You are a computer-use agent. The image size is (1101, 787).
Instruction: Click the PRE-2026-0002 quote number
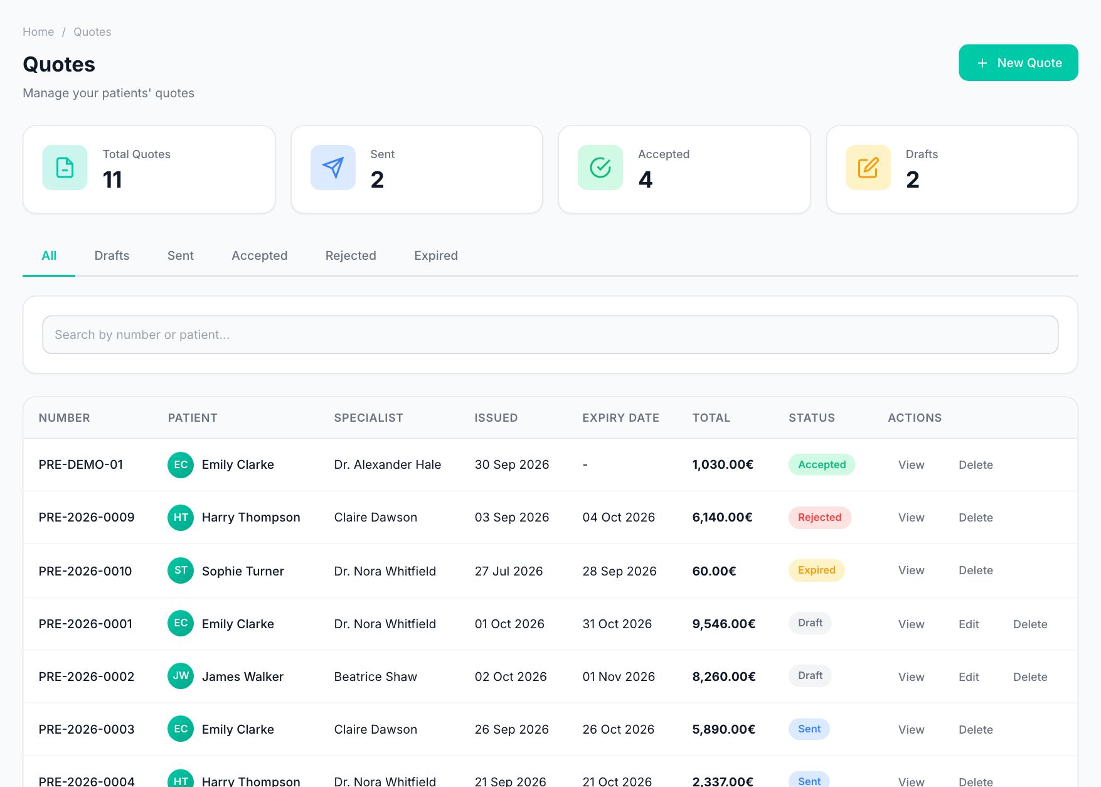click(87, 677)
